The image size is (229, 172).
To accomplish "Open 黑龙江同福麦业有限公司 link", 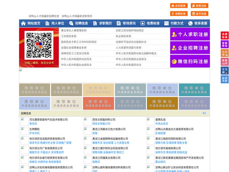I will [x=106, y=158].
